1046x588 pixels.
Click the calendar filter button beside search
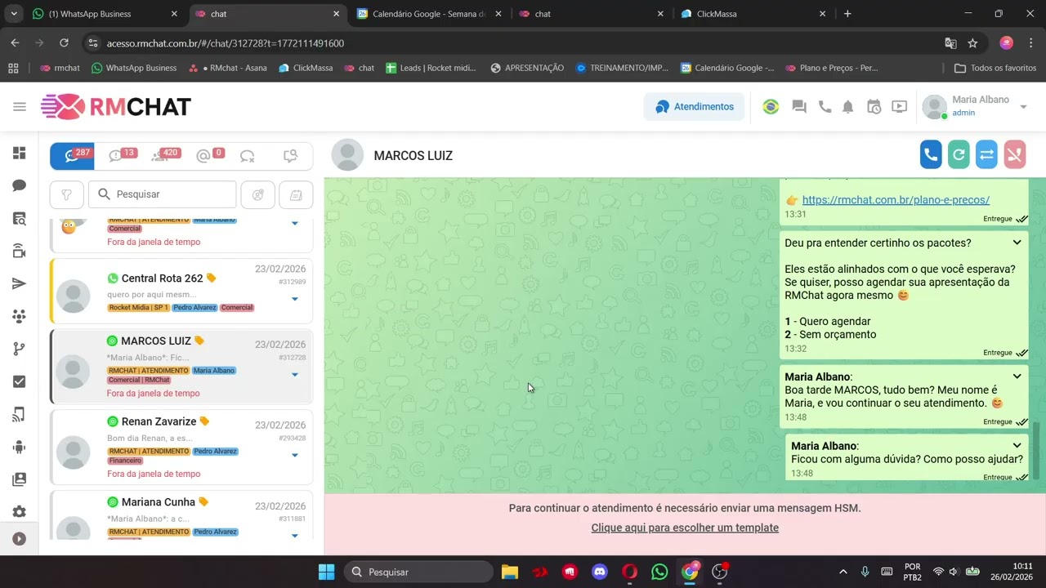coord(296,194)
